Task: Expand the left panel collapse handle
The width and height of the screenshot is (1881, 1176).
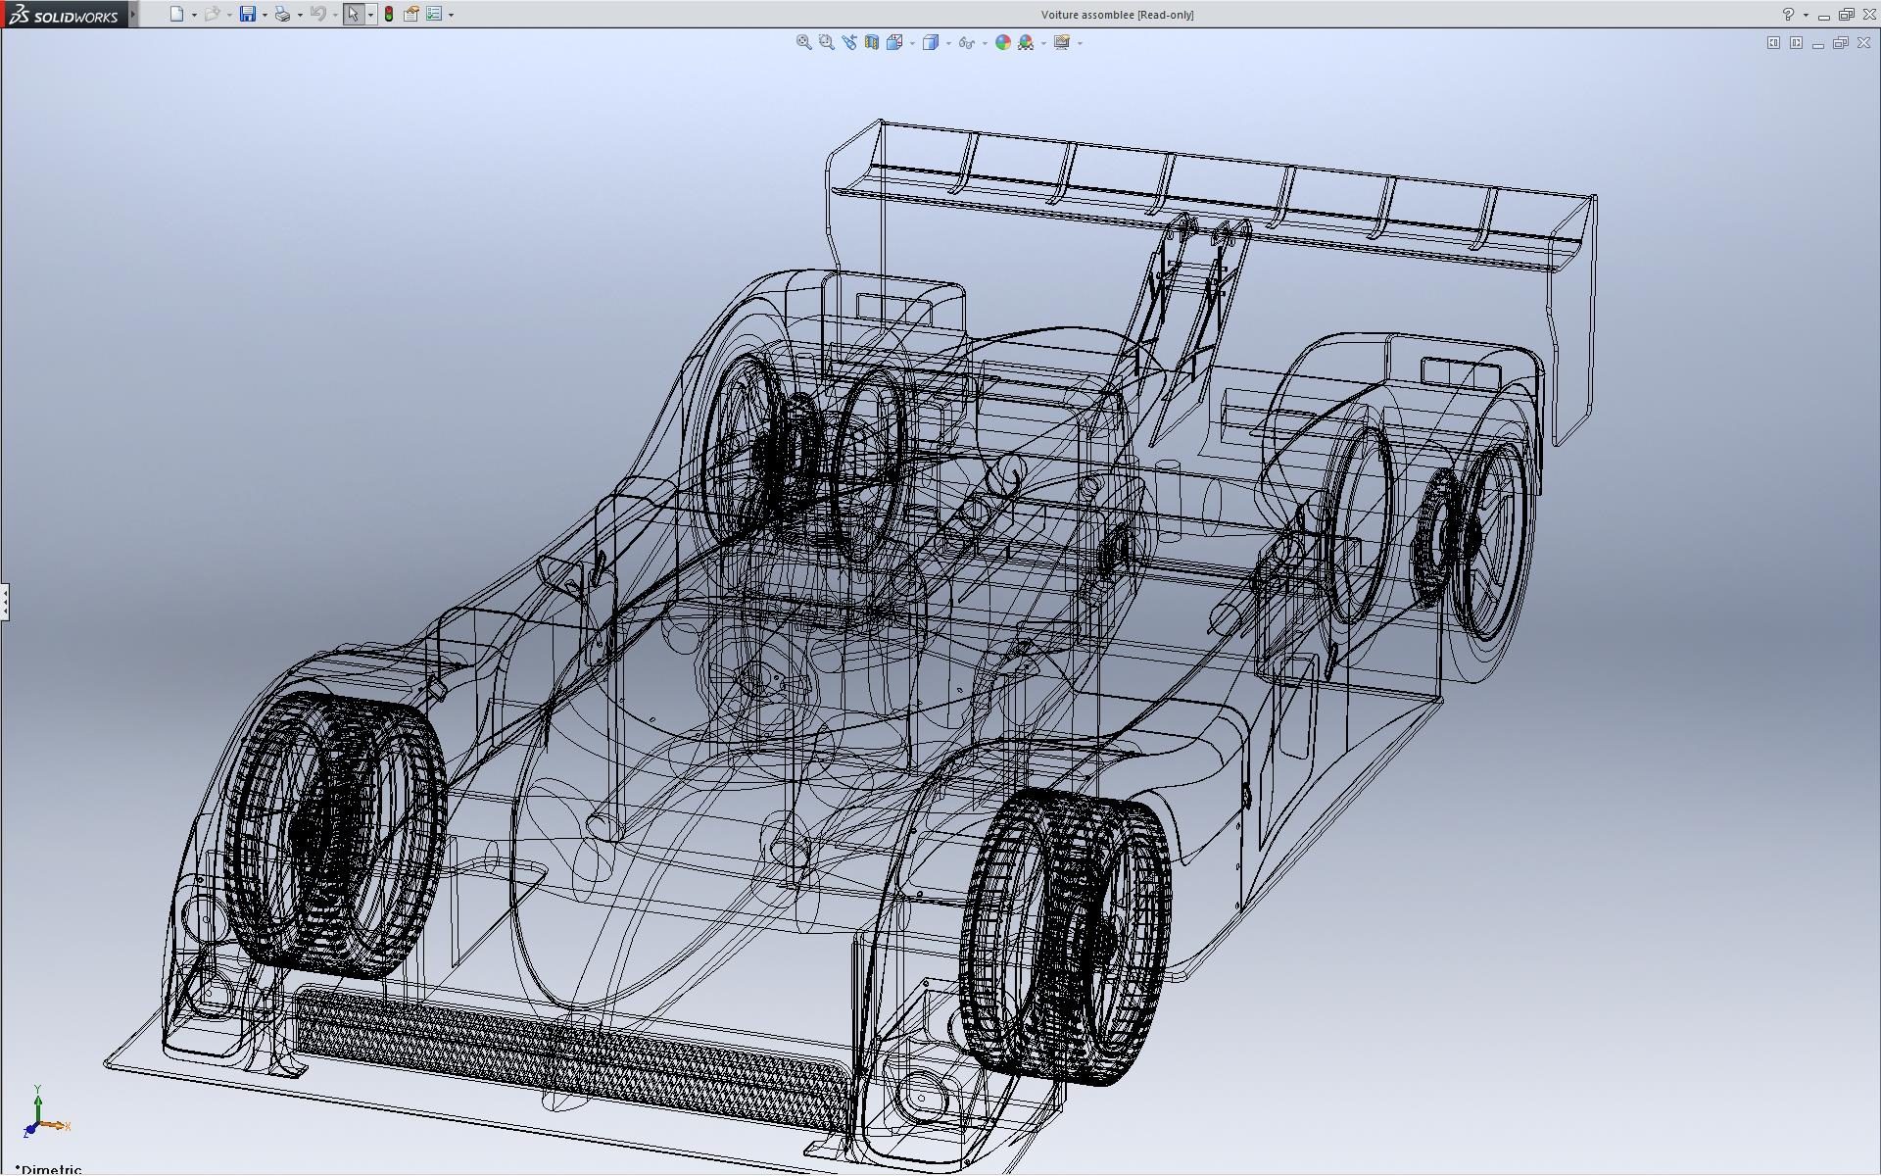Action: click(5, 601)
